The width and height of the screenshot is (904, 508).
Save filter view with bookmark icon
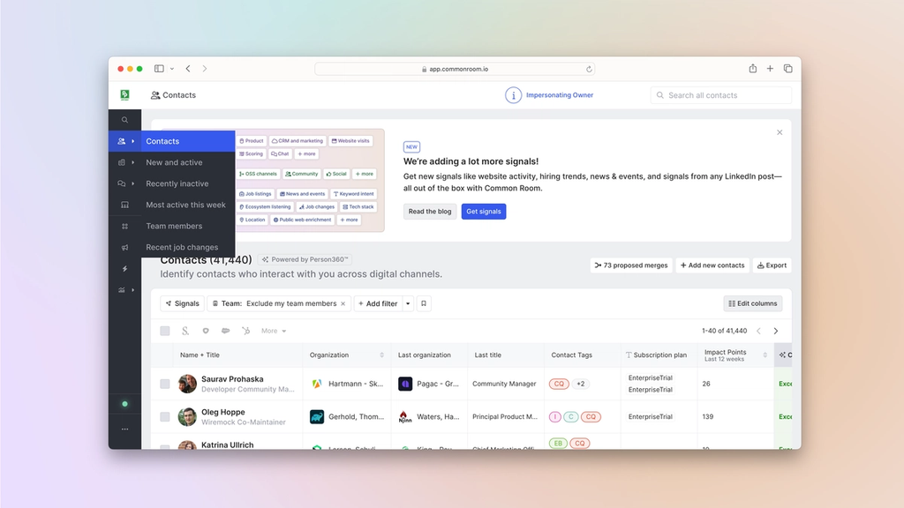click(424, 303)
